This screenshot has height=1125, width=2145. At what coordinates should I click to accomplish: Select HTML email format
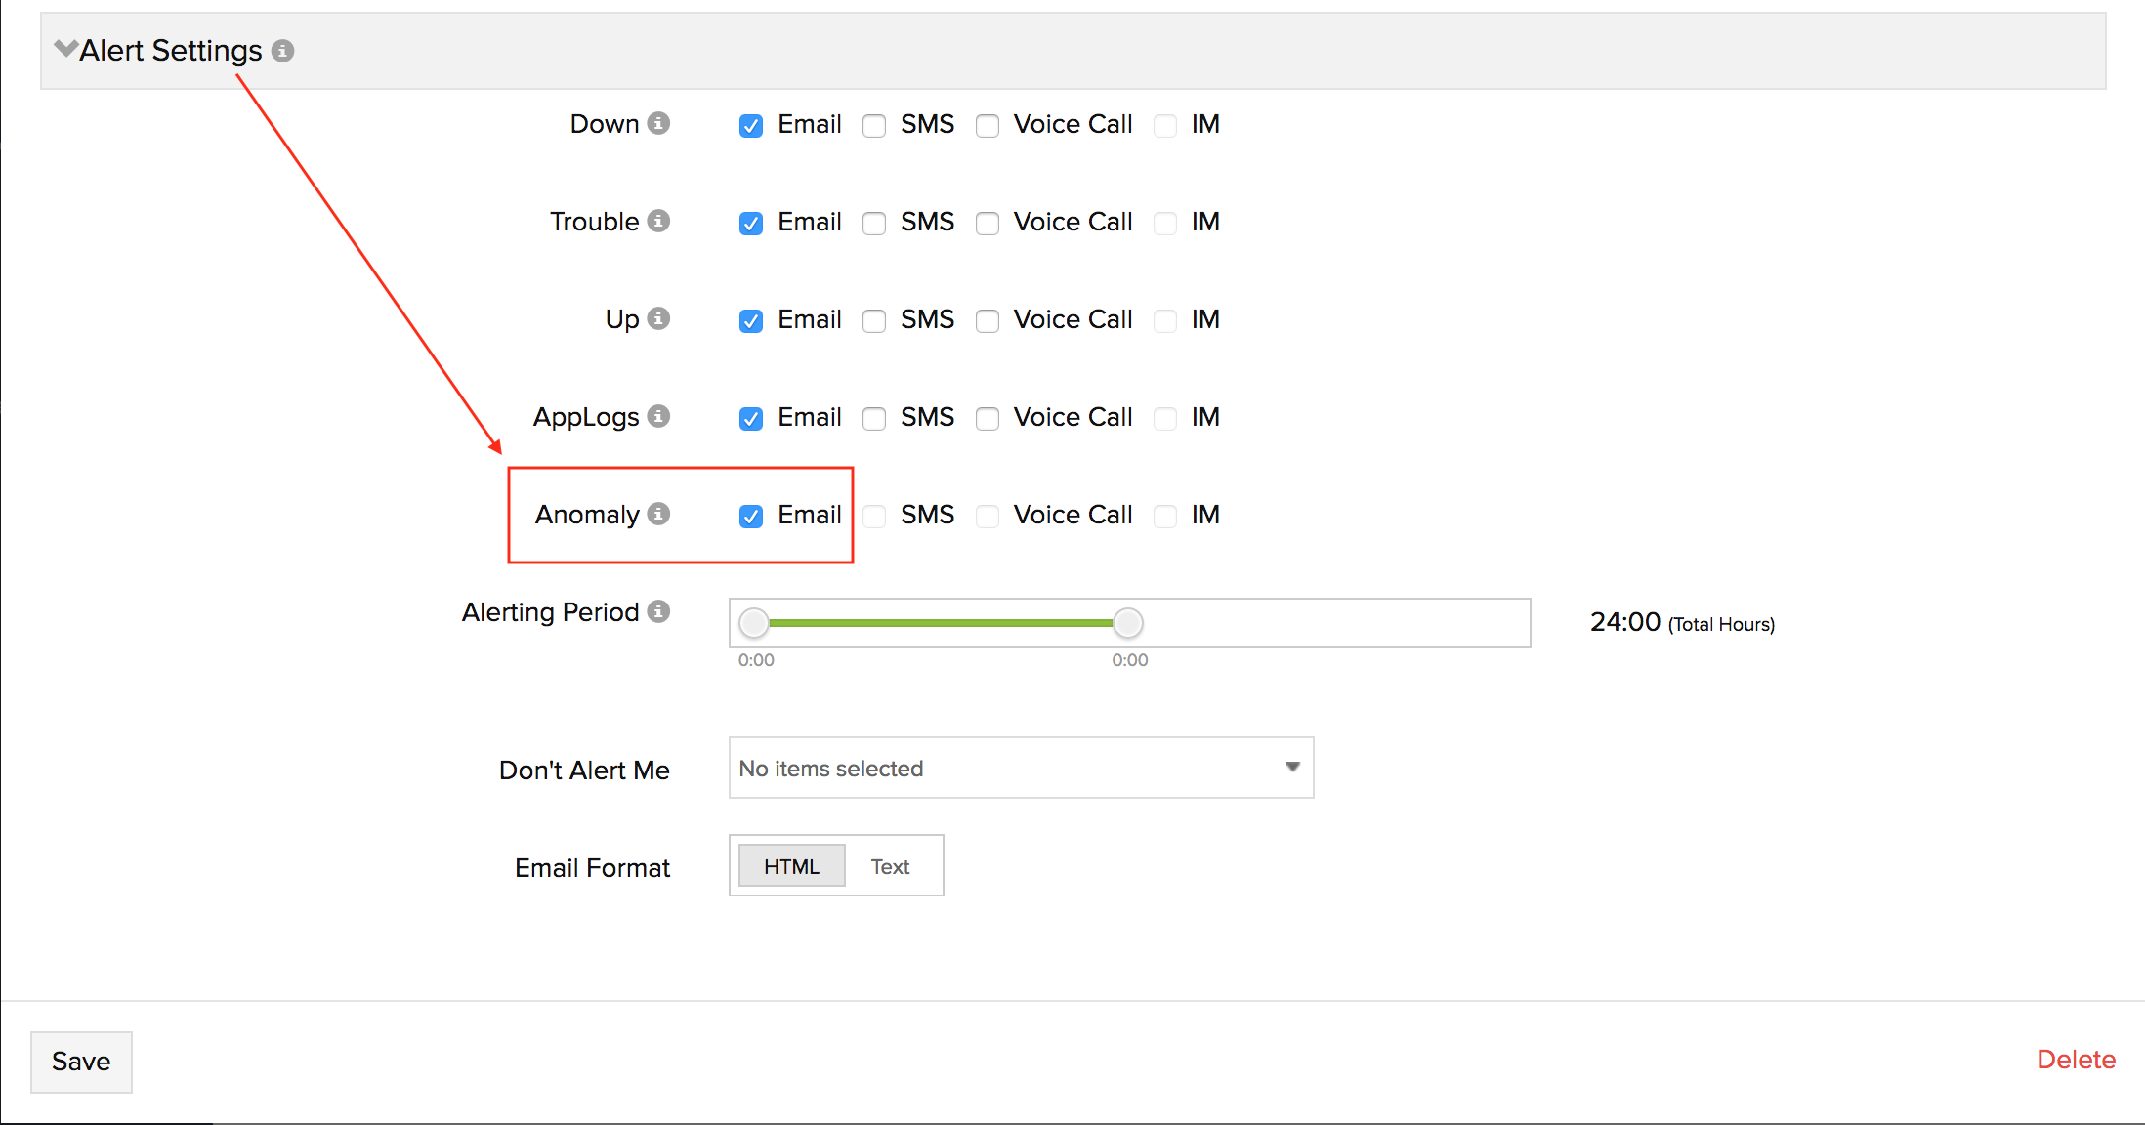click(x=791, y=866)
